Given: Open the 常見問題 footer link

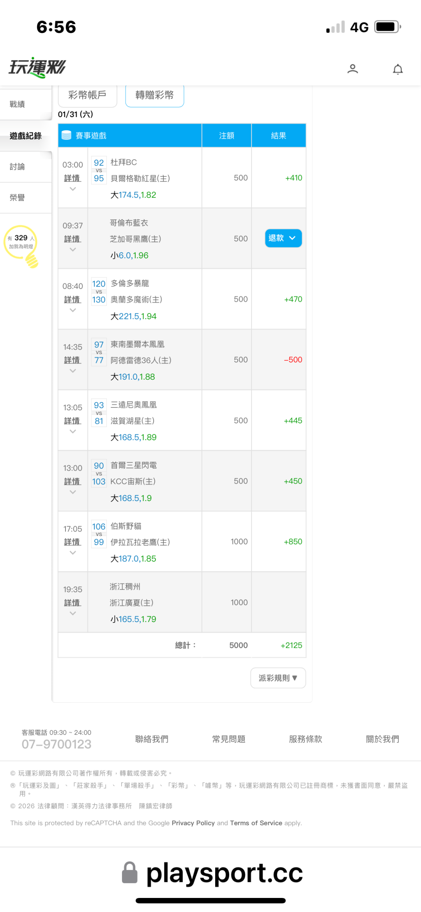Looking at the screenshot, I should point(228,739).
